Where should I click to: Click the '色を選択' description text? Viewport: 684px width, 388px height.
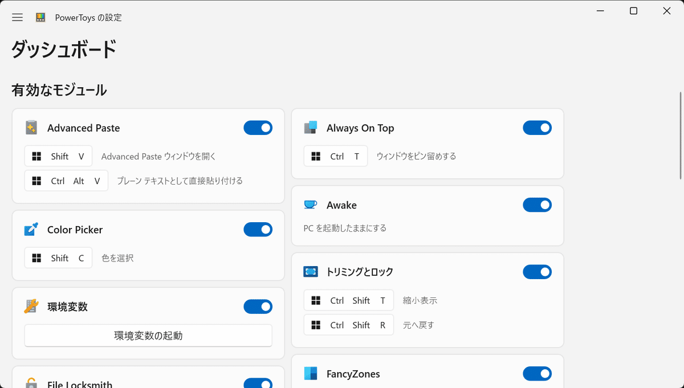[x=117, y=258]
